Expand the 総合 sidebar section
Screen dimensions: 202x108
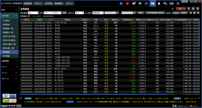tap(9, 10)
